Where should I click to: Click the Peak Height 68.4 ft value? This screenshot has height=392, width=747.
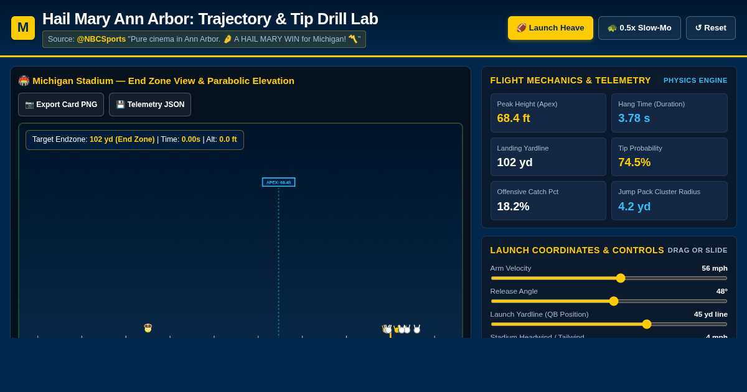514,118
